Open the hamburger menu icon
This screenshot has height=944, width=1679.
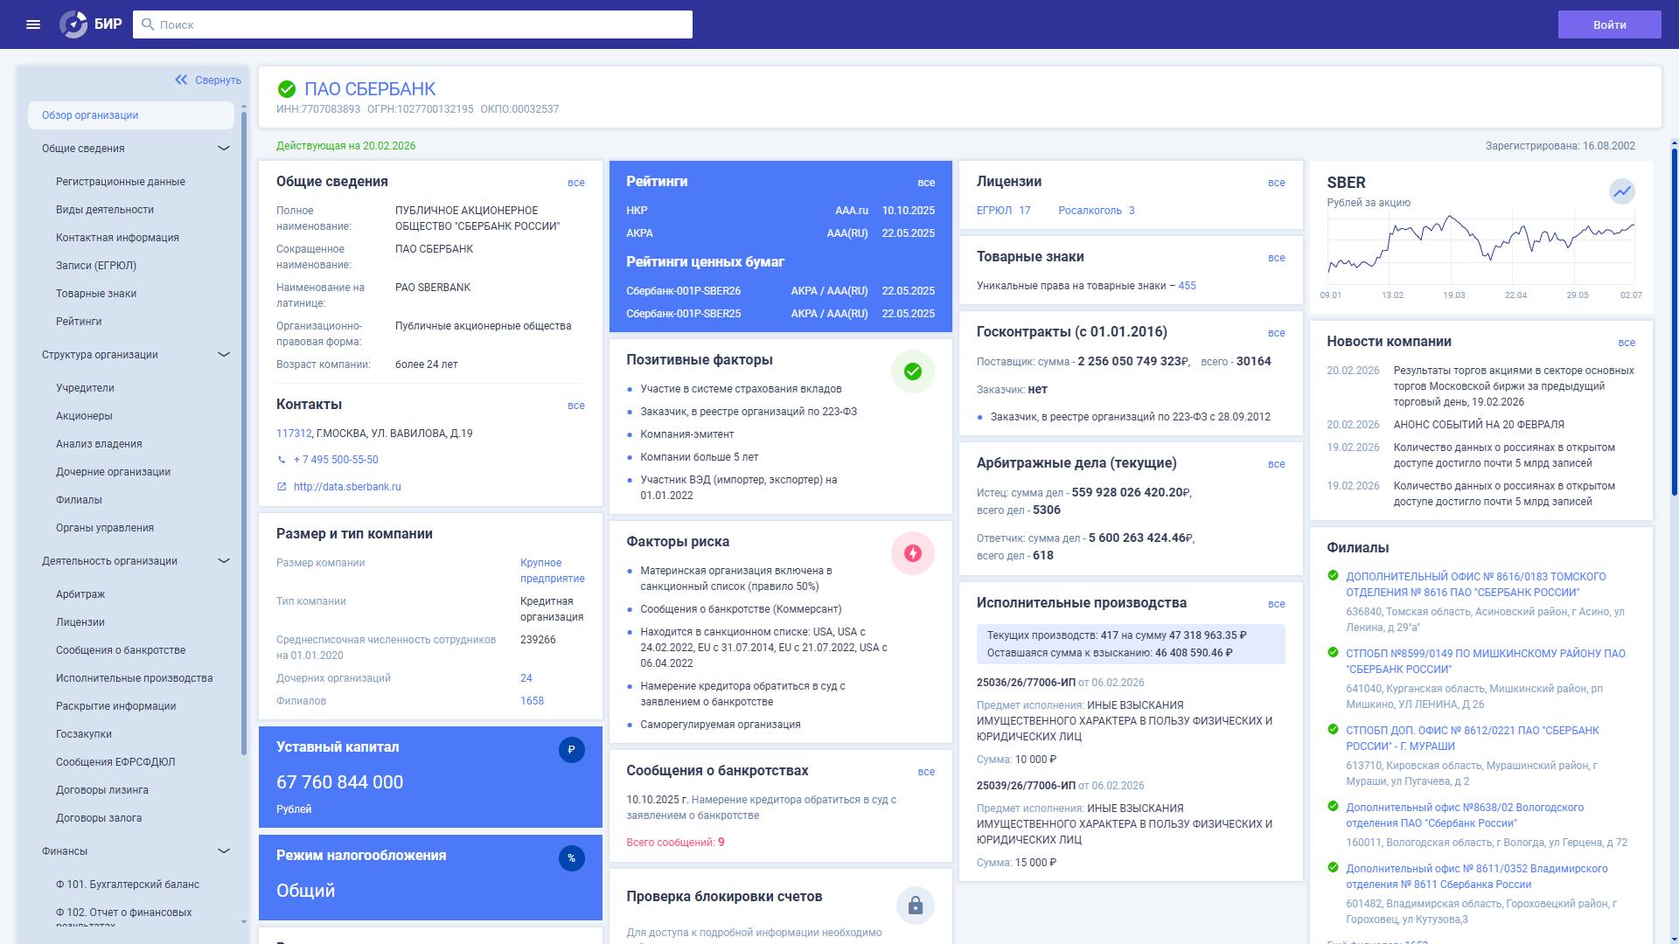tap(33, 24)
